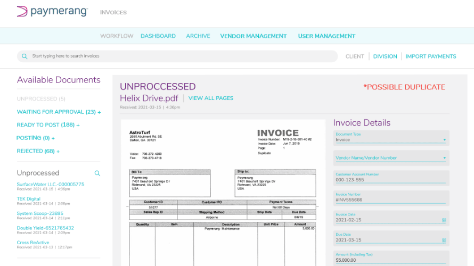Open the Dashboard tab
Image resolution: width=474 pixels, height=266 pixels.
(158, 36)
